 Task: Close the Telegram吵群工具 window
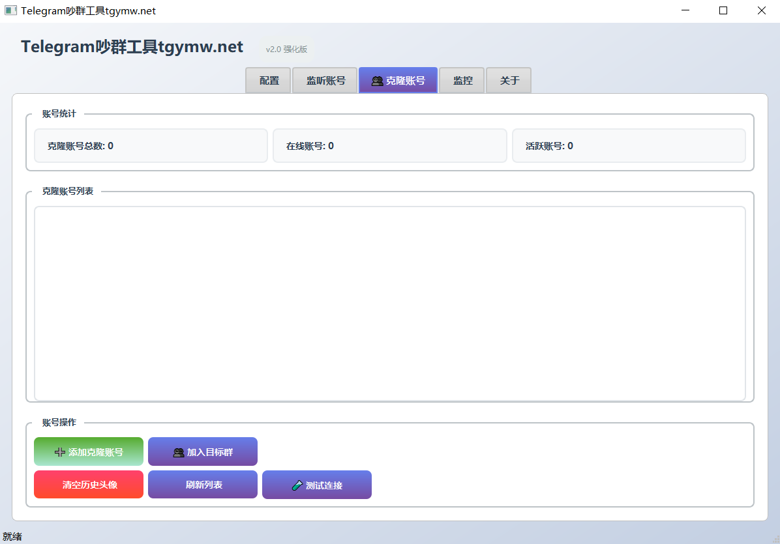(761, 11)
